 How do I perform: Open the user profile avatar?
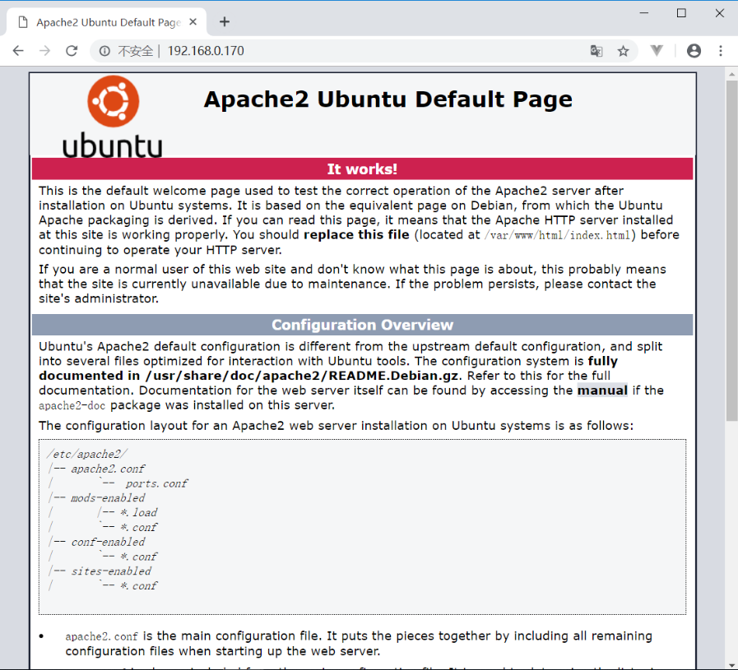pyautogui.click(x=694, y=51)
